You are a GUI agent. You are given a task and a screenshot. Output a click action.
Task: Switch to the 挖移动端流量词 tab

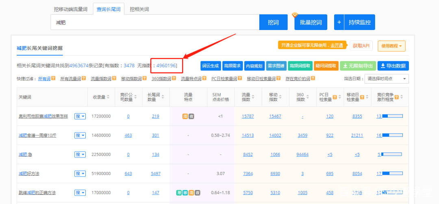[71, 9]
